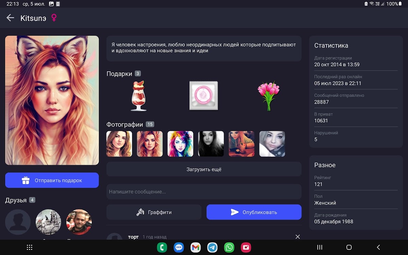
Task: Open the app drawer grid icon
Action: (30, 247)
